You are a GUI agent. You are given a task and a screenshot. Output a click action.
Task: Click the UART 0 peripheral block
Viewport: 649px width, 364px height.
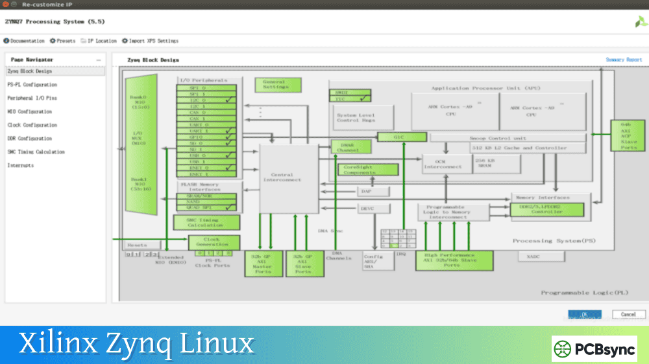[206, 125]
